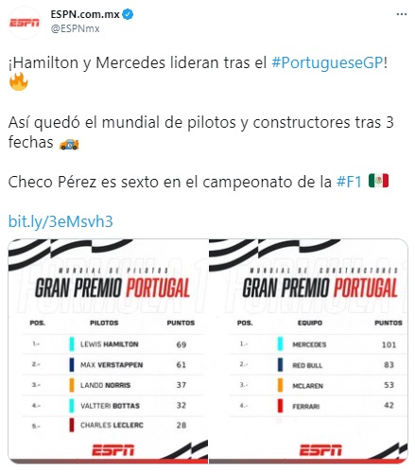
Task: Click ESPN logo on drivers image
Action: [x=113, y=450]
